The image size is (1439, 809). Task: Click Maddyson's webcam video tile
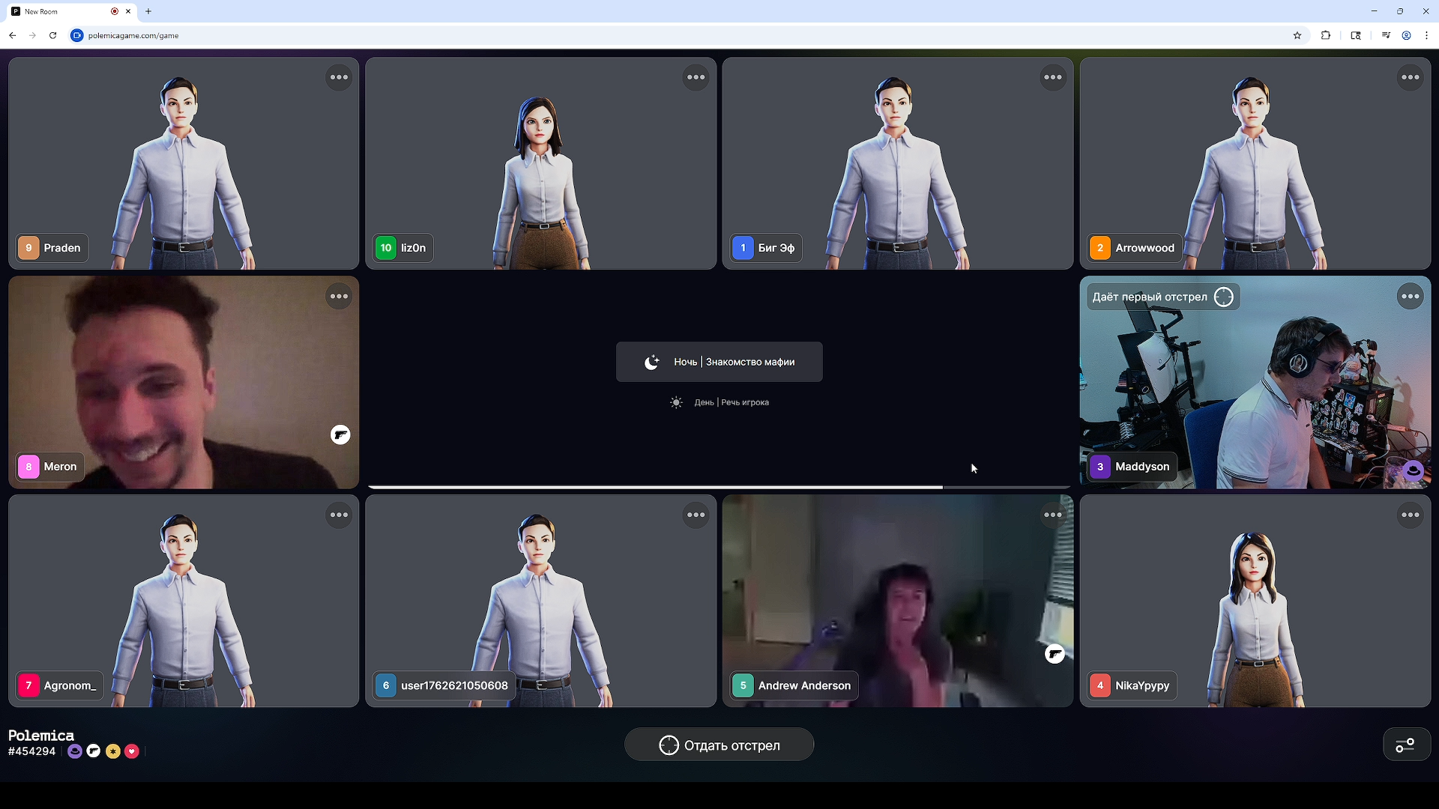tap(1254, 382)
